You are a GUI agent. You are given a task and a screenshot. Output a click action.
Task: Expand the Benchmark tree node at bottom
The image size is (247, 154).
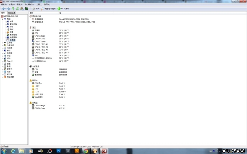pyautogui.click(x=2, y=77)
